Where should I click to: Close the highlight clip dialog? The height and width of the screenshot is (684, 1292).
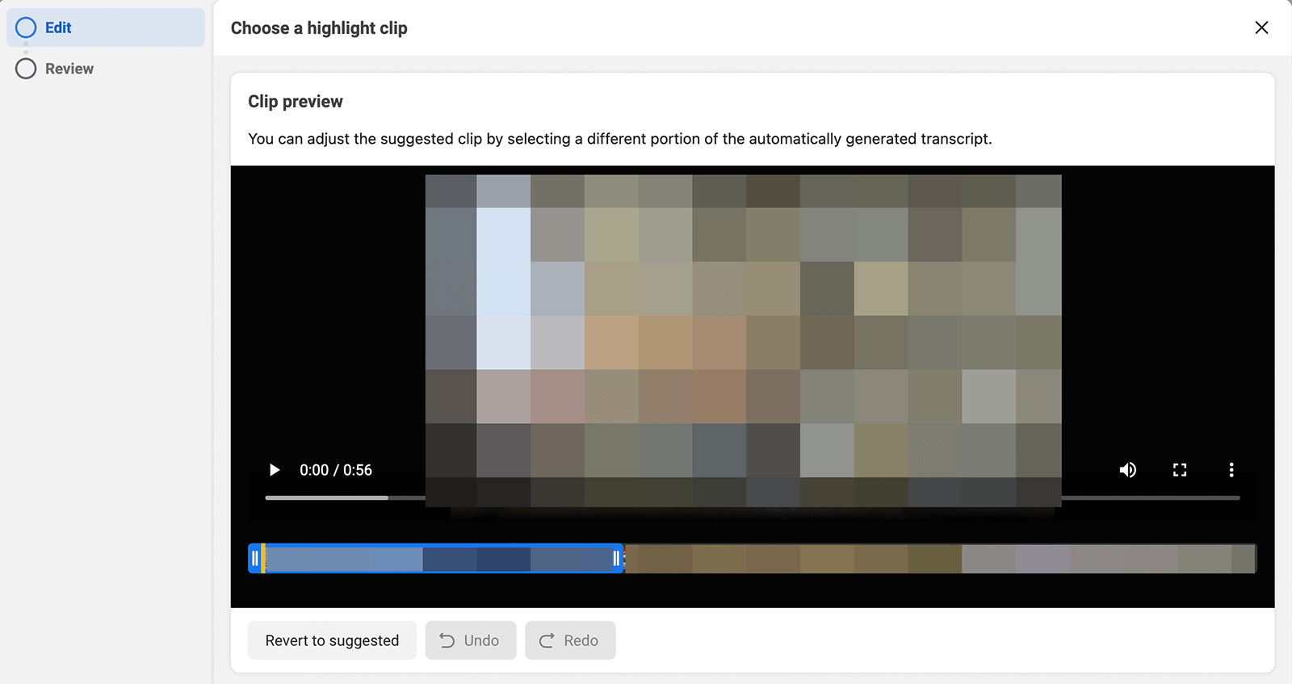tap(1261, 27)
